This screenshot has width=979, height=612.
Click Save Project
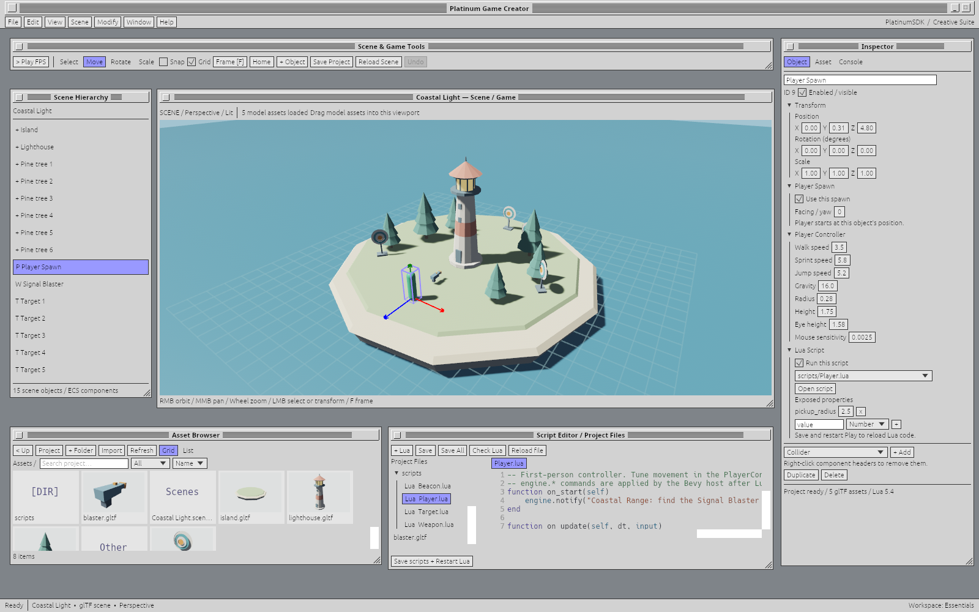pyautogui.click(x=331, y=62)
